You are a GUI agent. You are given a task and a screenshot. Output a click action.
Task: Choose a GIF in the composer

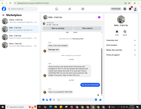coord(54,100)
